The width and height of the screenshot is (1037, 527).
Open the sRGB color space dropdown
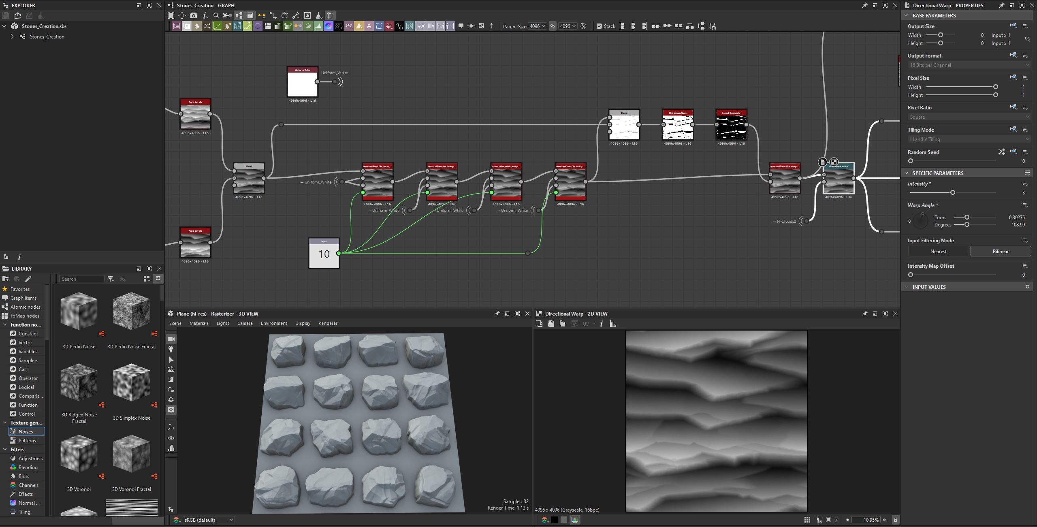tap(208, 520)
